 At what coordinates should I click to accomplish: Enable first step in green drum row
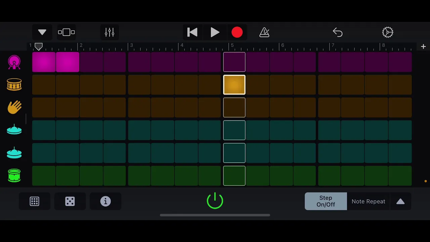pos(44,176)
